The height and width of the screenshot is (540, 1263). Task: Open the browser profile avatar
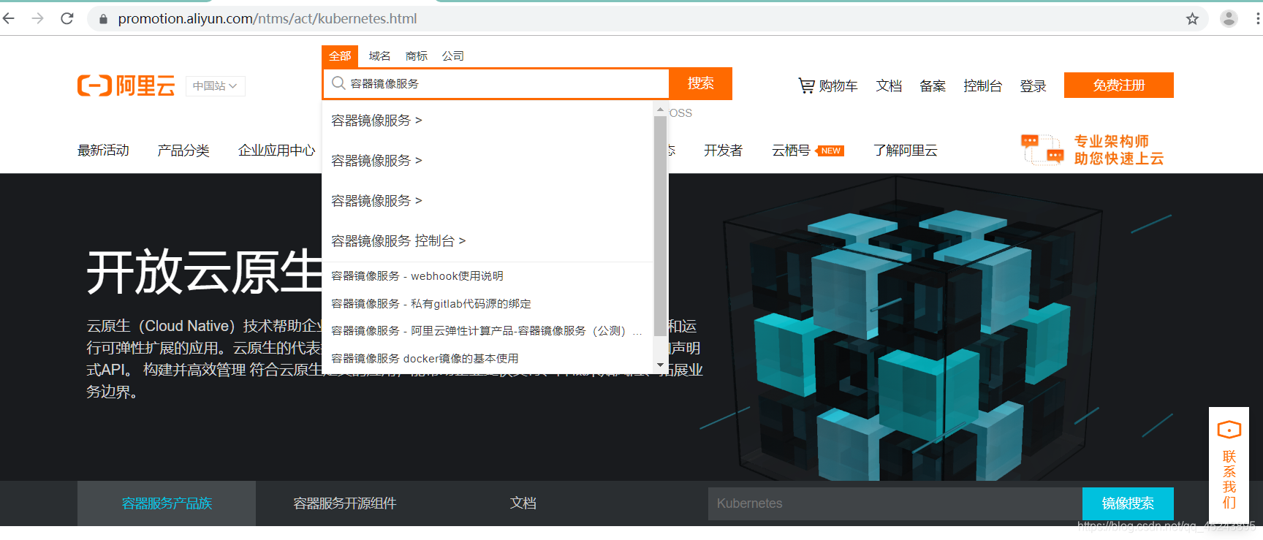pyautogui.click(x=1229, y=19)
